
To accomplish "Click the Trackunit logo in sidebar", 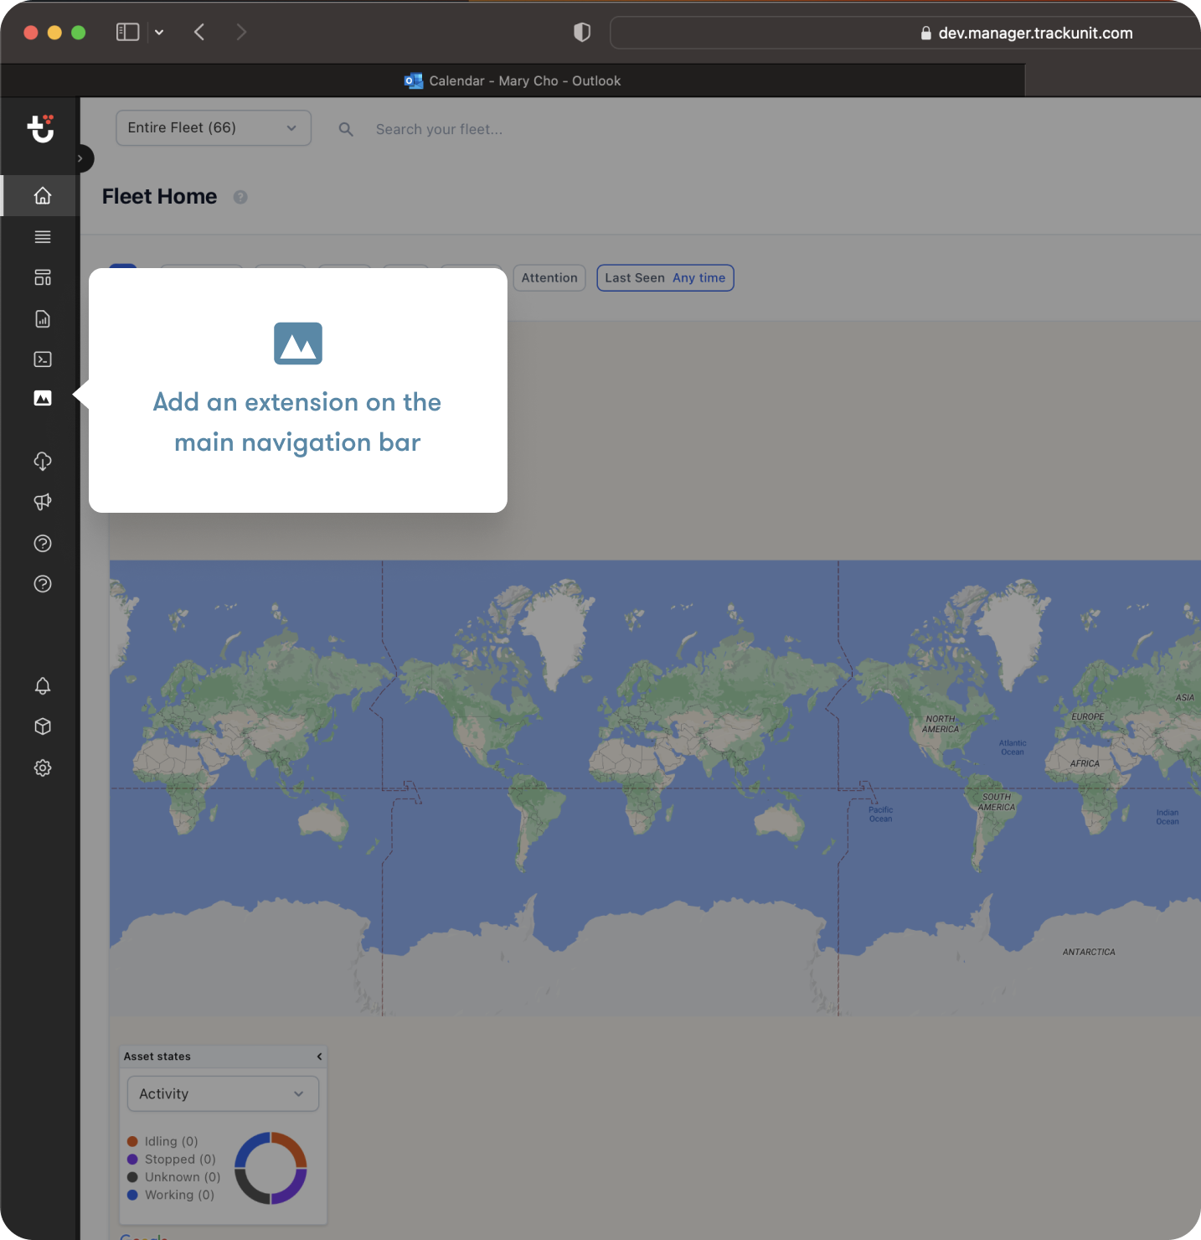I will [41, 128].
